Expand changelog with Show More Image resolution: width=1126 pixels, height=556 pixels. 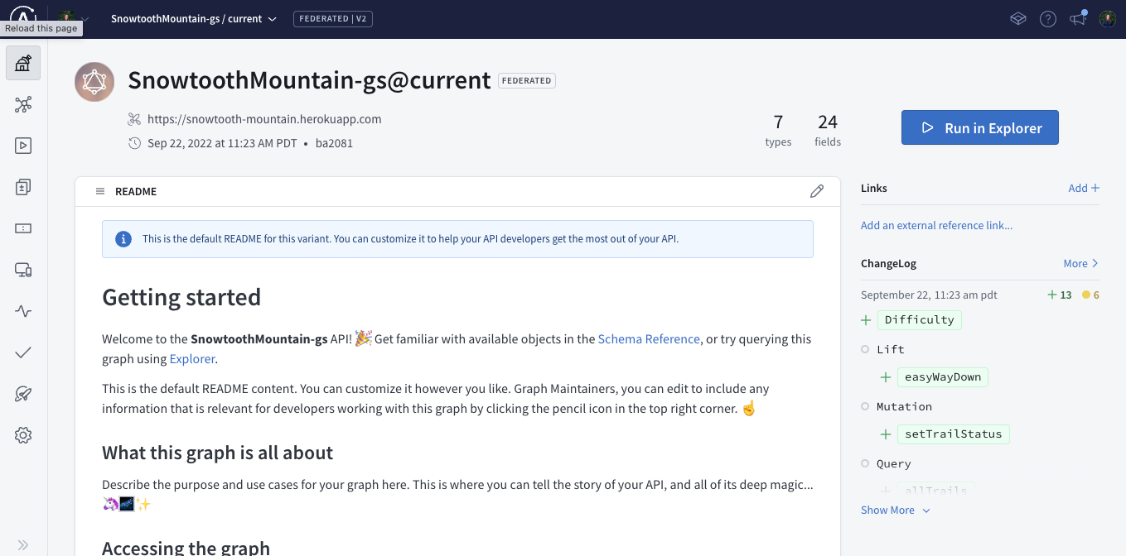(896, 510)
